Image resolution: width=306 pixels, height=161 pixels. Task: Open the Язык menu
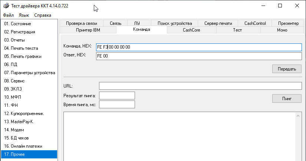(24, 15)
